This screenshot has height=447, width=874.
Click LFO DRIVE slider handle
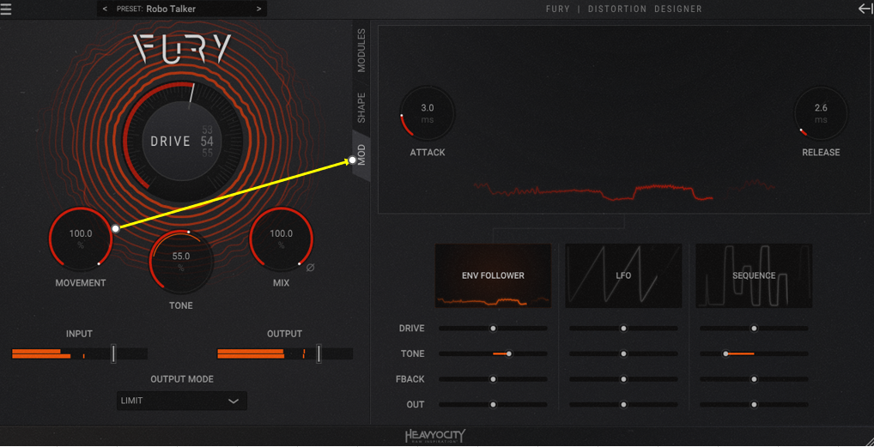(x=623, y=329)
